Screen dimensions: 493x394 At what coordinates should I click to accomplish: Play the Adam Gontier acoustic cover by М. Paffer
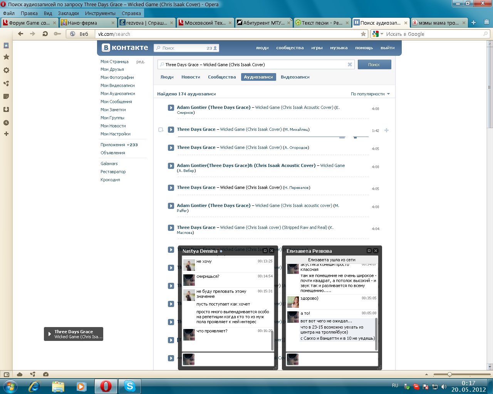171,206
